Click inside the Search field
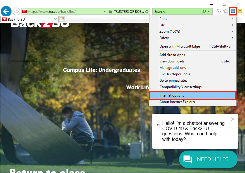245x173 pixels. pos(175,11)
